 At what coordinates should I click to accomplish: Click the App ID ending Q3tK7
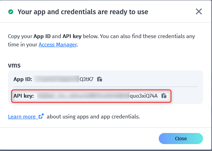click(86, 79)
